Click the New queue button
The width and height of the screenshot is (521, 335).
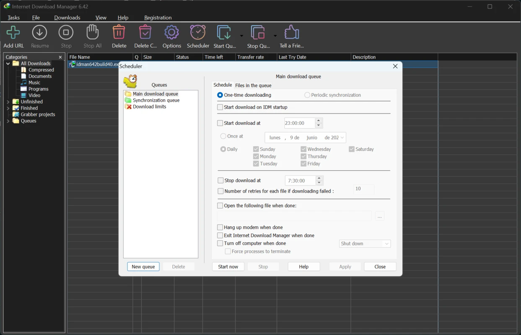pyautogui.click(x=143, y=267)
